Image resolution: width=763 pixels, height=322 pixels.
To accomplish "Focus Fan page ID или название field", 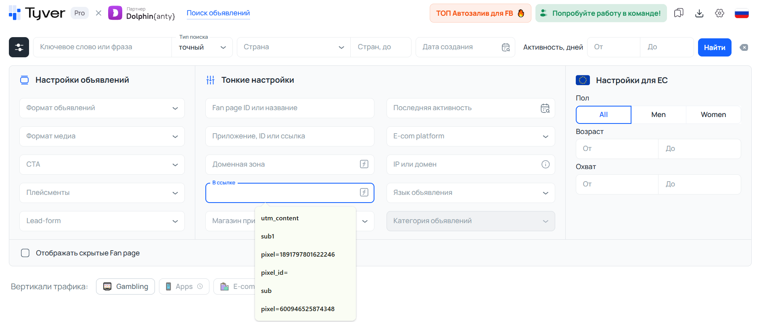I will [x=290, y=108].
